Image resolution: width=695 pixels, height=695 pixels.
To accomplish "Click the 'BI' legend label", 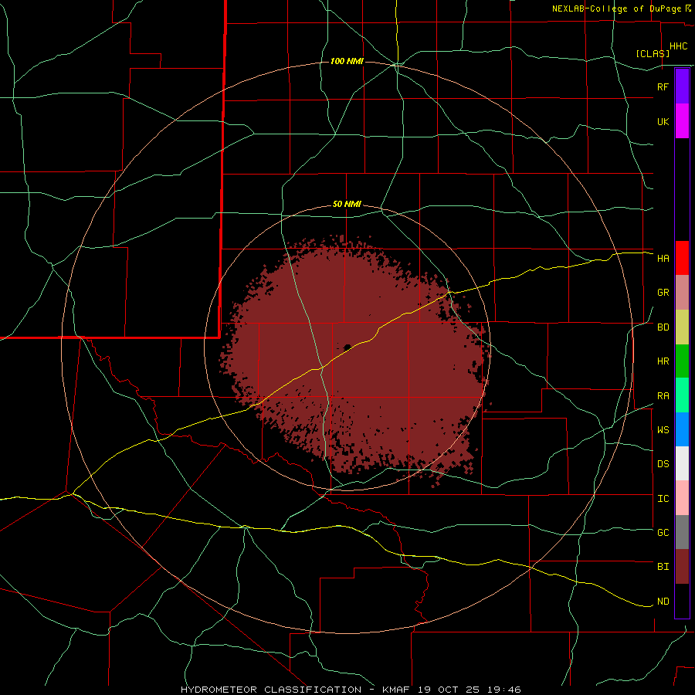I will point(663,567).
